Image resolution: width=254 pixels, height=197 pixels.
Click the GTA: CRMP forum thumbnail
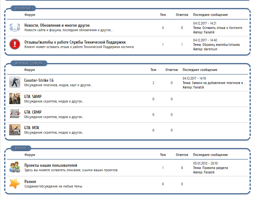[x=15, y=114]
